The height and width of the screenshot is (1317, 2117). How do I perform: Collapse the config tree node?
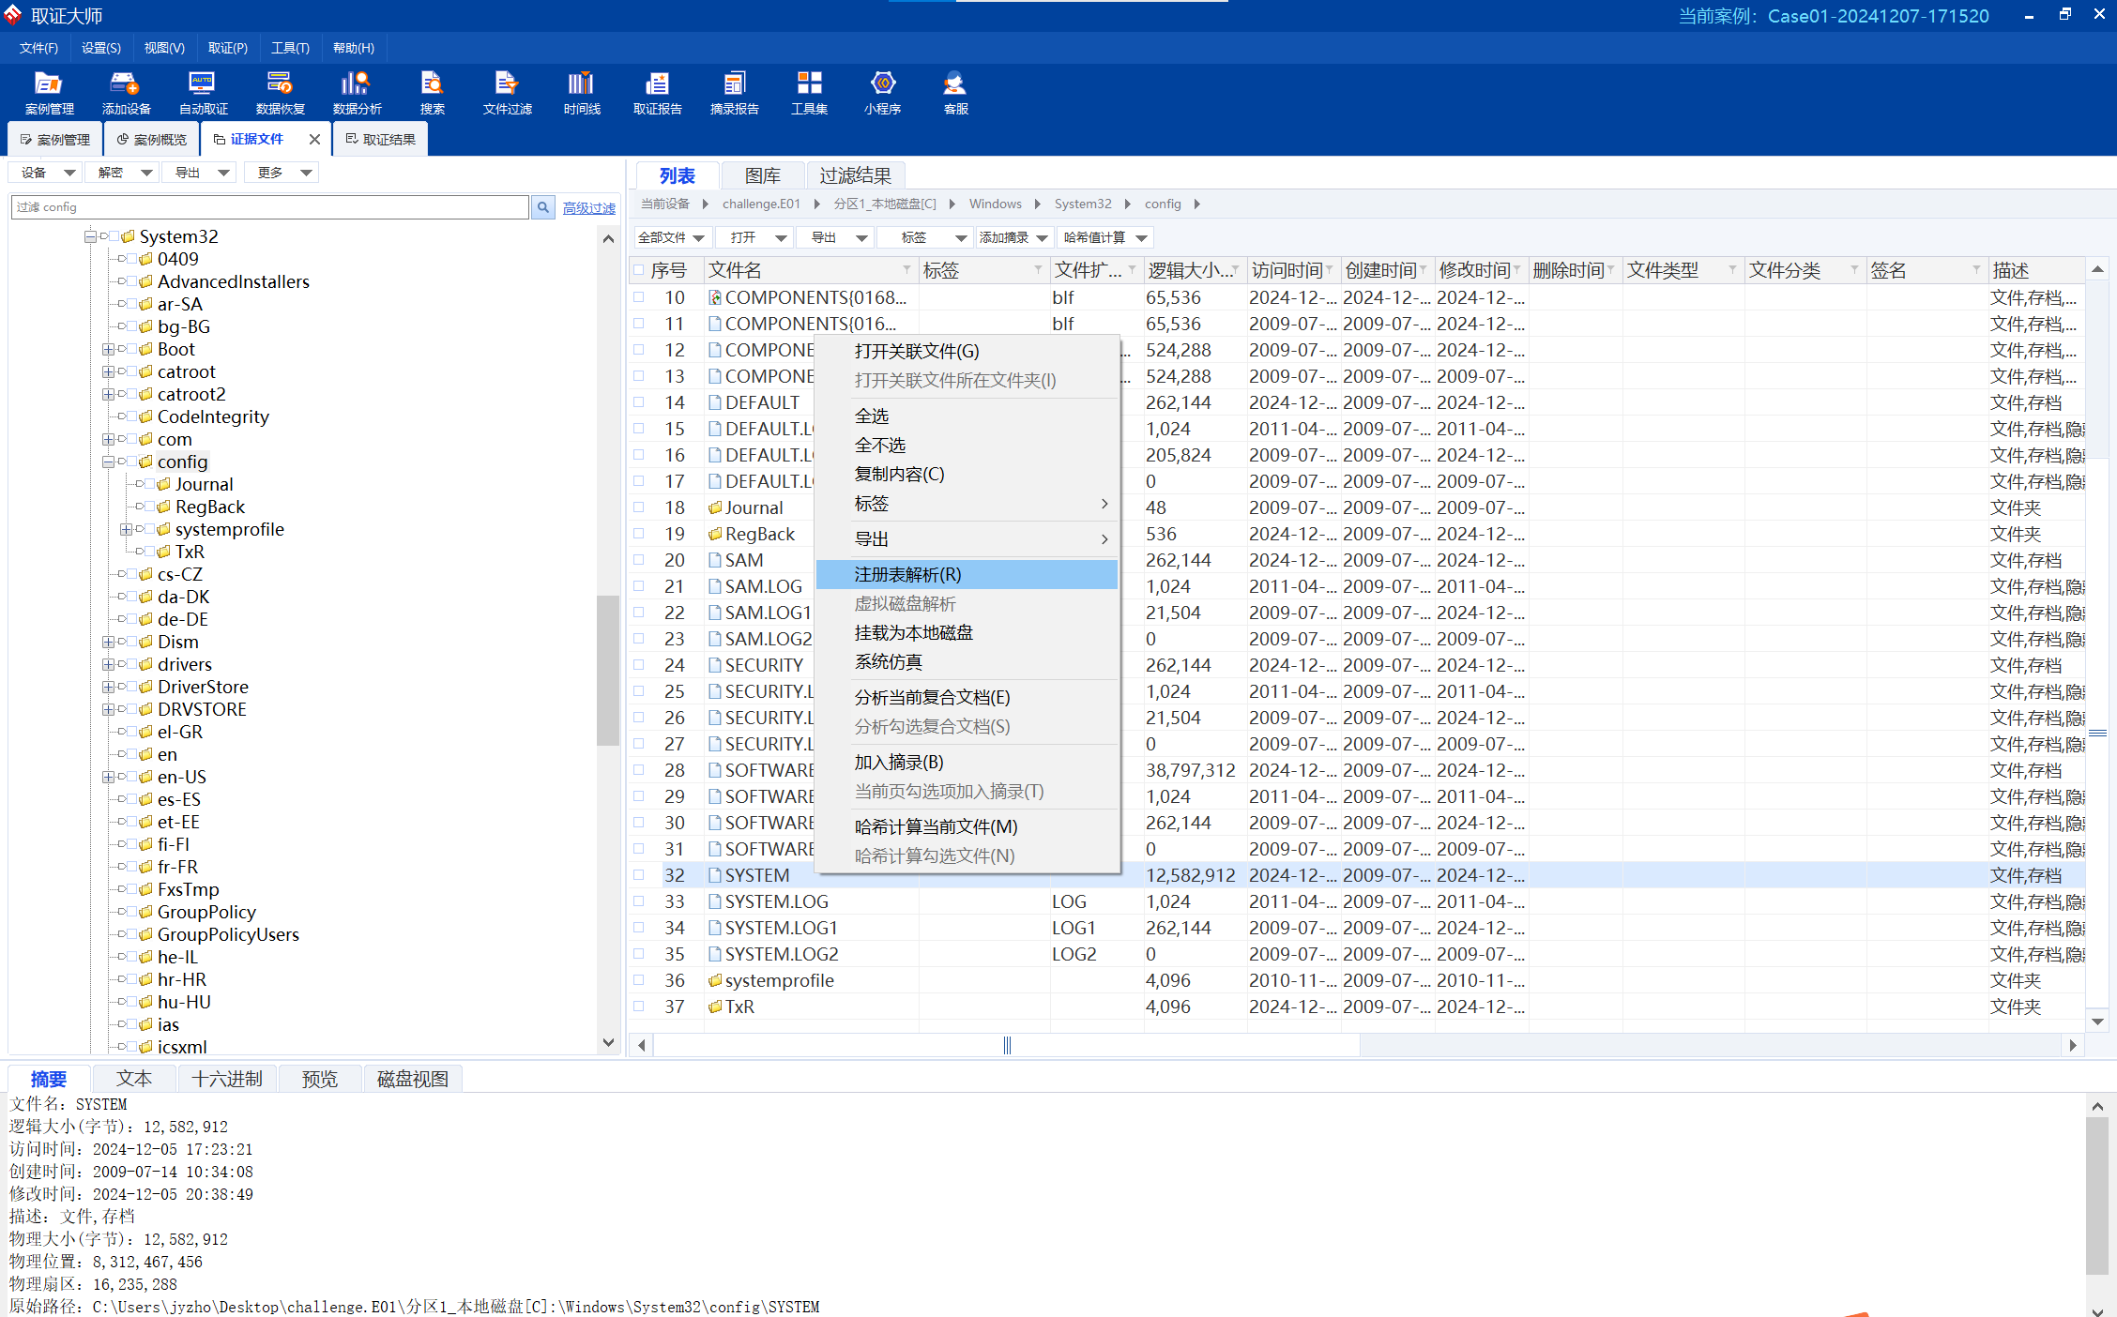[108, 462]
